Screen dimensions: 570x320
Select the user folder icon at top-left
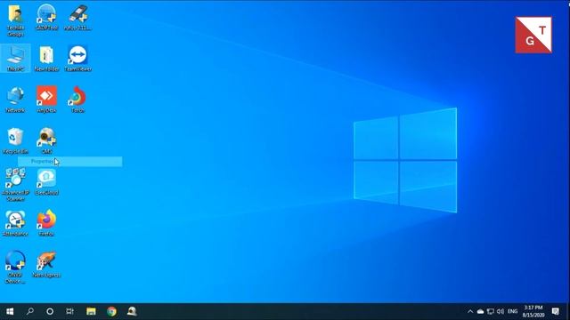pyautogui.click(x=15, y=20)
